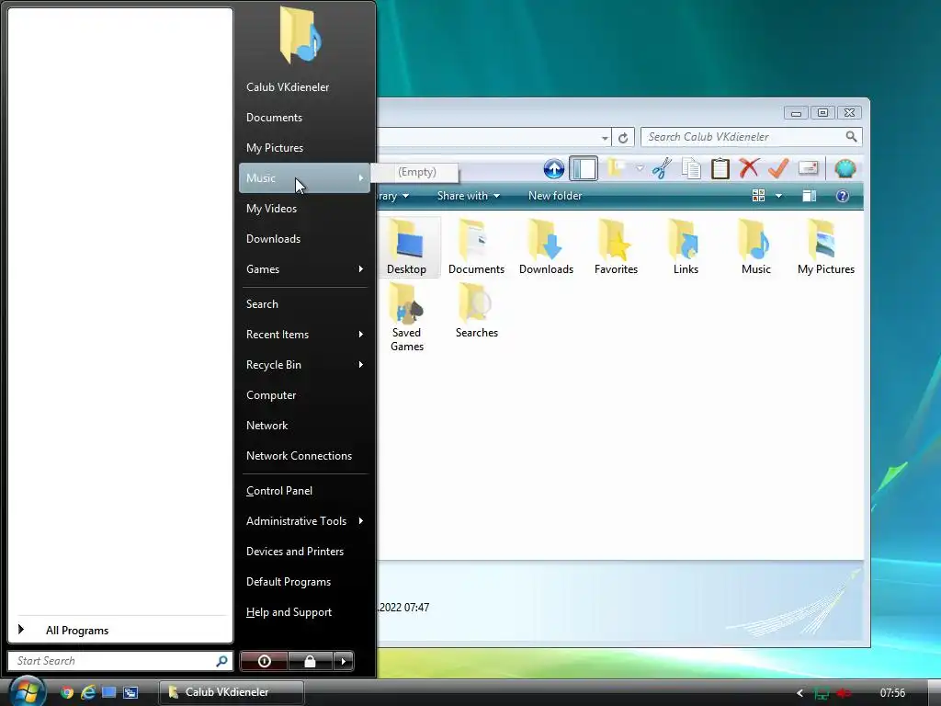Open the address bar history dropdown
Image resolution: width=941 pixels, height=706 pixels.
coord(605,138)
